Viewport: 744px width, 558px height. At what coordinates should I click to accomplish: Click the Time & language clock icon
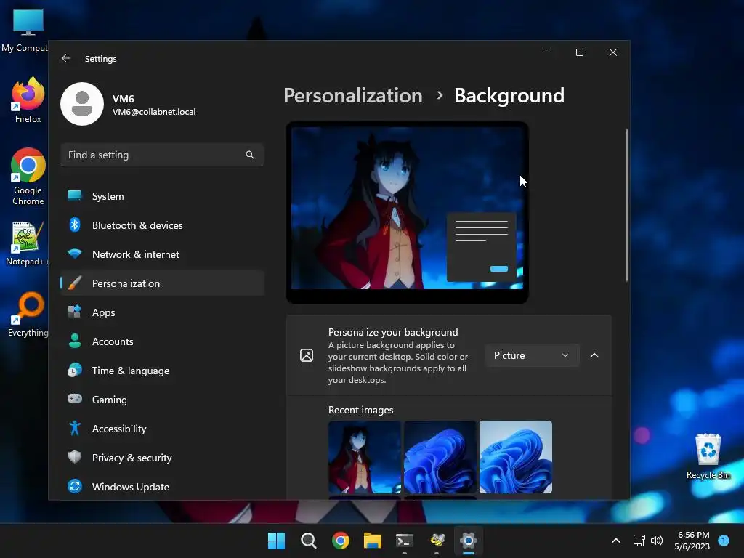pyautogui.click(x=75, y=370)
